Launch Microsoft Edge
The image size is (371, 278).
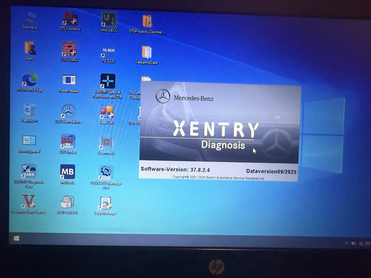click(29, 81)
